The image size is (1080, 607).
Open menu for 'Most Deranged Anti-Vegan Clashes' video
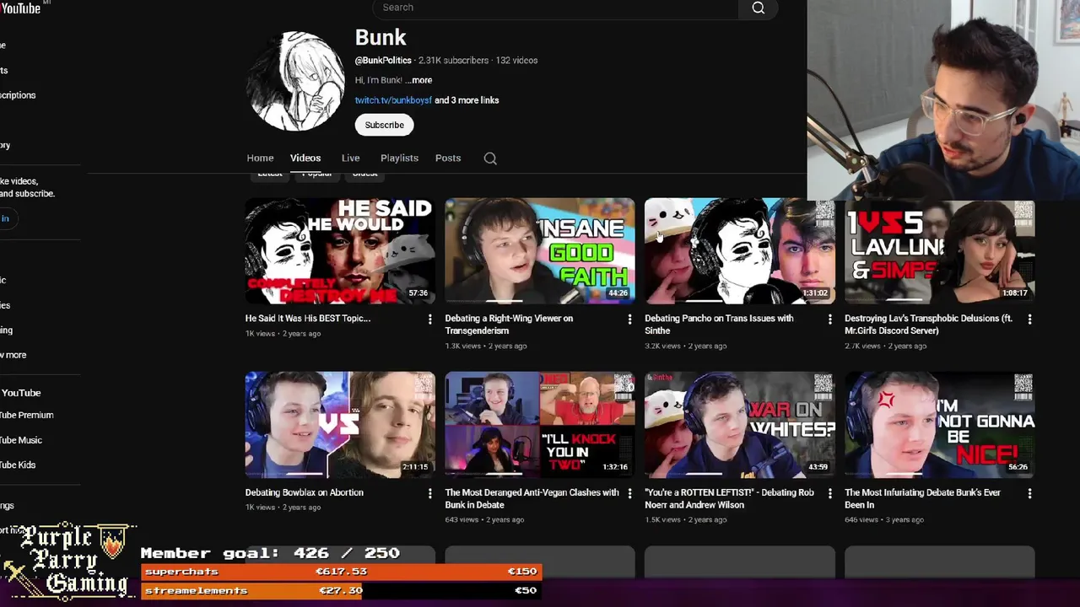pos(629,493)
